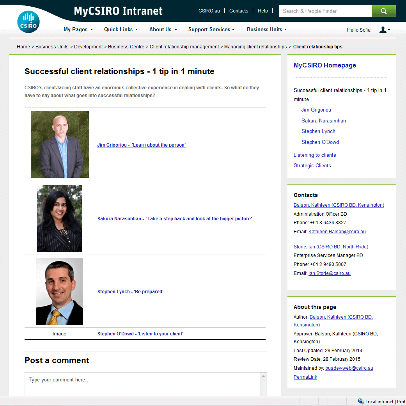This screenshot has width=406, height=406.
Task: Open the Business Centre breadcrumb link
Action: click(126, 47)
